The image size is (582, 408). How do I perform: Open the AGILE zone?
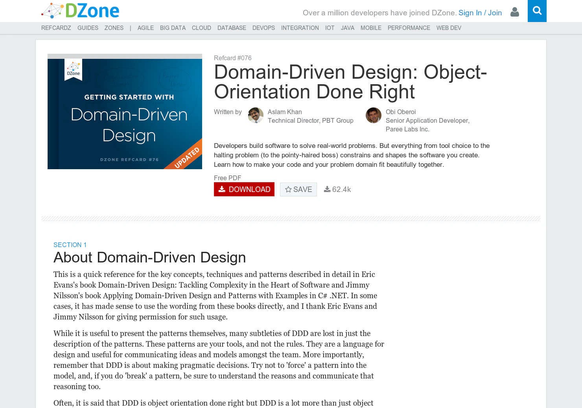pyautogui.click(x=145, y=28)
